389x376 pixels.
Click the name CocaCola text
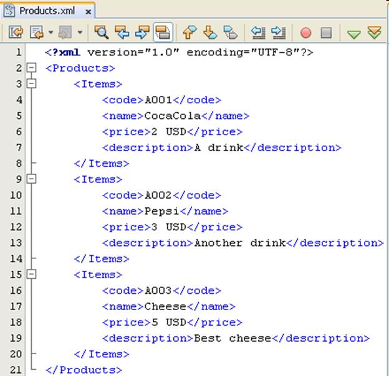pos(173,116)
